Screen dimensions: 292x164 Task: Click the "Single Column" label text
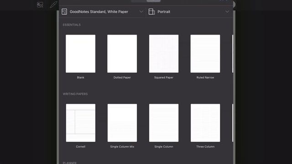(x=164, y=147)
